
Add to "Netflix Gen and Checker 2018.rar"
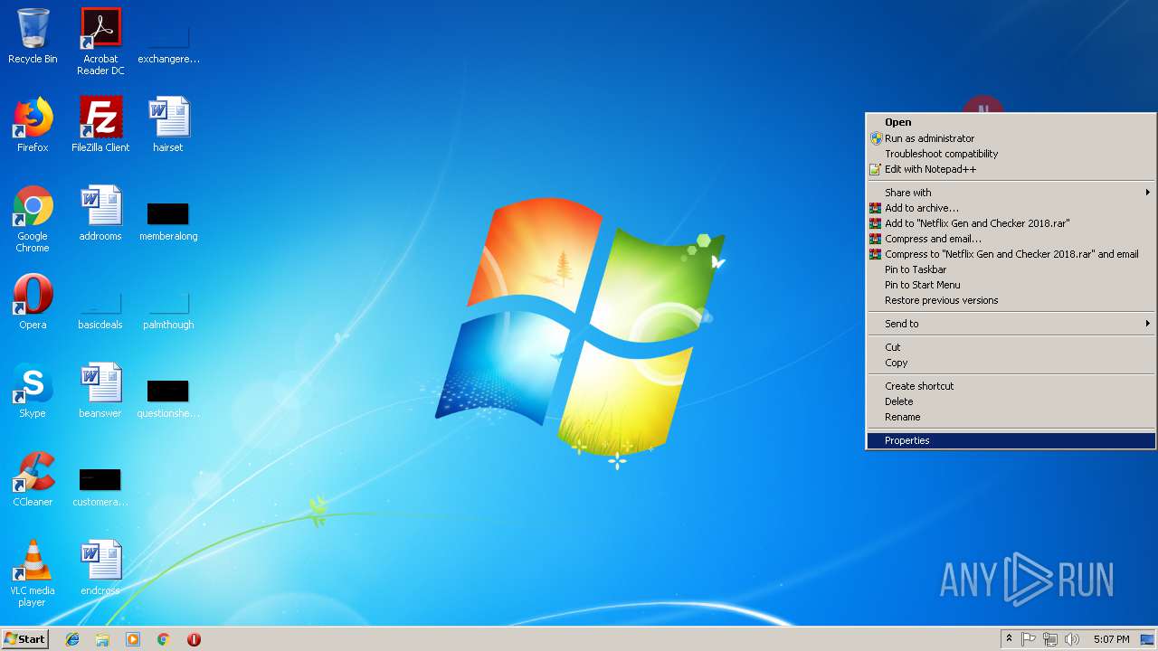click(x=1011, y=223)
